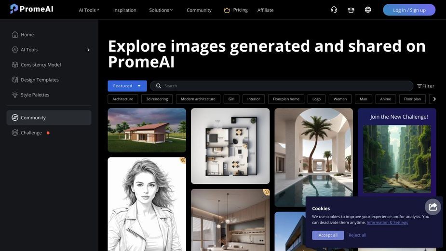The image size is (446, 251).
Task: Filter by Floorplan home tag
Action: [286, 99]
